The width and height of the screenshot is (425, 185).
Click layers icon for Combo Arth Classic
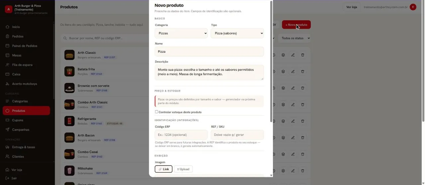coord(283,105)
